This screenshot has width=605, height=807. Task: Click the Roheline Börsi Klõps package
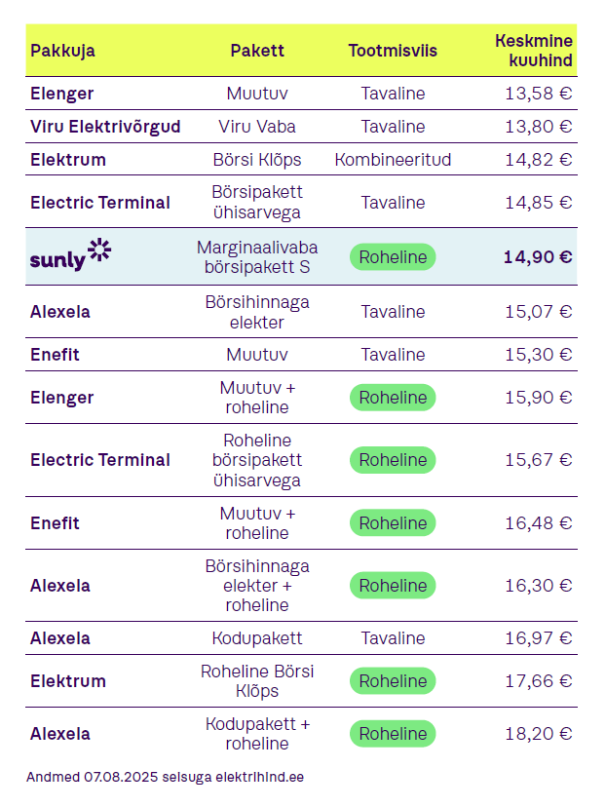pos(257,681)
